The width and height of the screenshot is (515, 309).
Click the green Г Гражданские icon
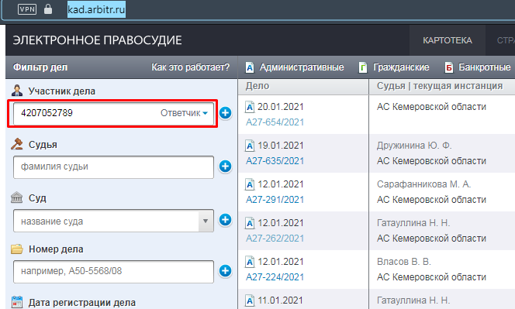(x=363, y=67)
